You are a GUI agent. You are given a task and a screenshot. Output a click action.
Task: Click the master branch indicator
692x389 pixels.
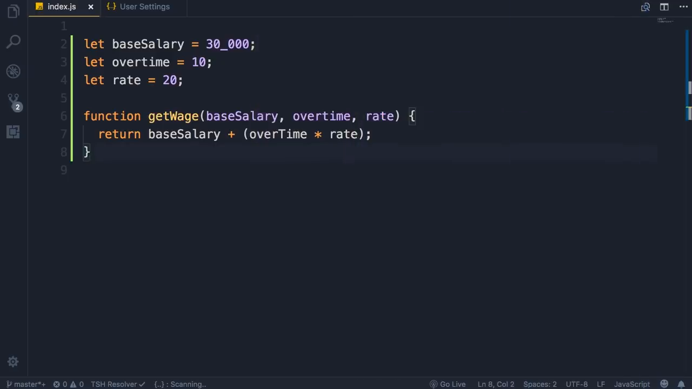(25, 384)
